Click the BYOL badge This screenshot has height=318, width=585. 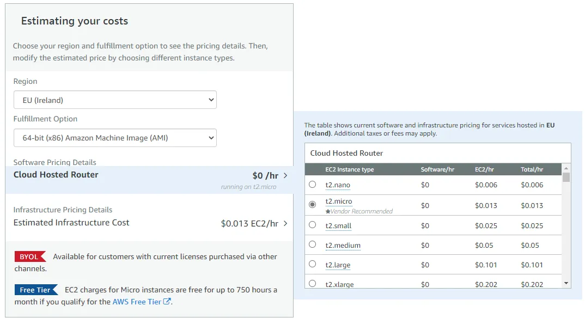30,256
